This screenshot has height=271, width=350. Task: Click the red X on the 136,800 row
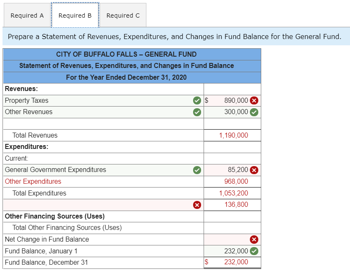[196, 204]
